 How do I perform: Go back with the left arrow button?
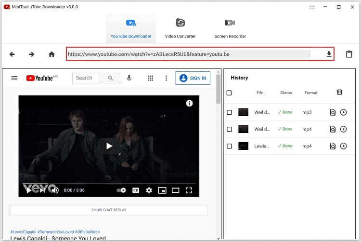[x=12, y=54]
